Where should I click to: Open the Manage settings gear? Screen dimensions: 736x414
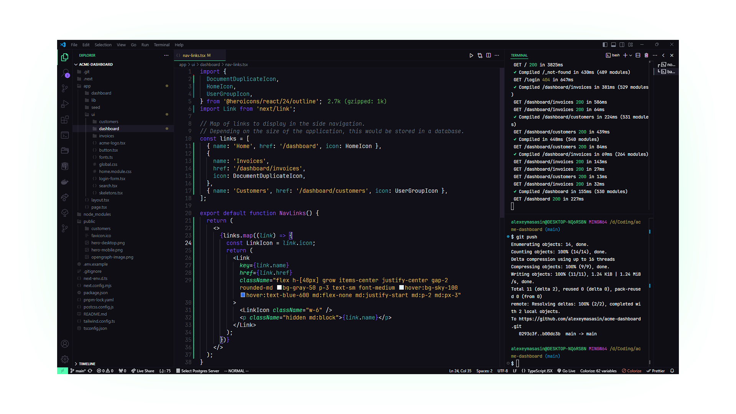(x=65, y=359)
